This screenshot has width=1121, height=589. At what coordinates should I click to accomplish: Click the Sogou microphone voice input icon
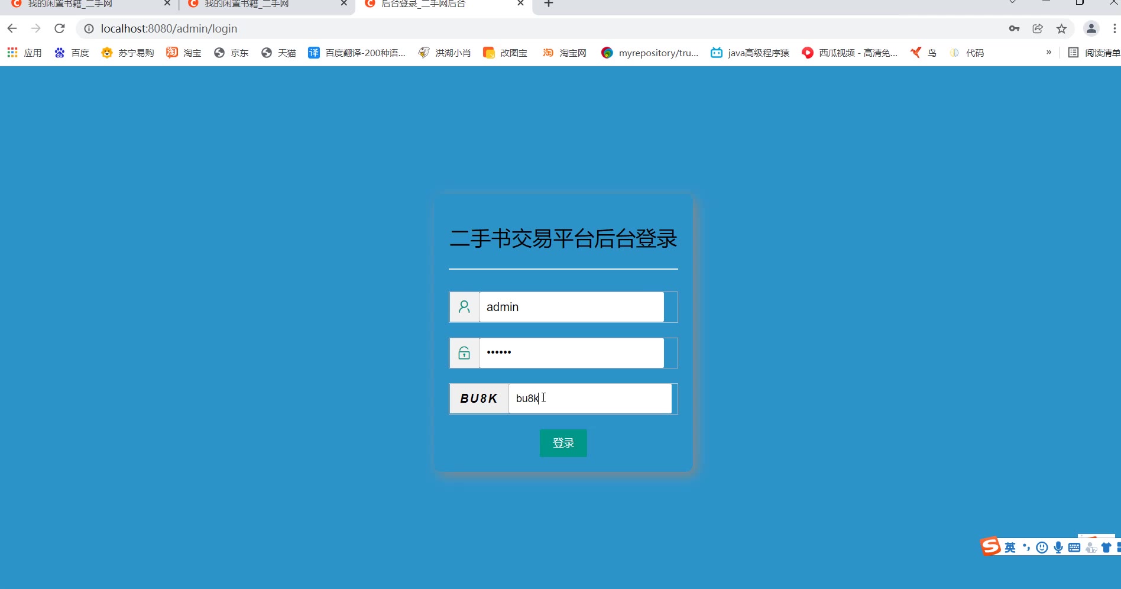[x=1058, y=548]
